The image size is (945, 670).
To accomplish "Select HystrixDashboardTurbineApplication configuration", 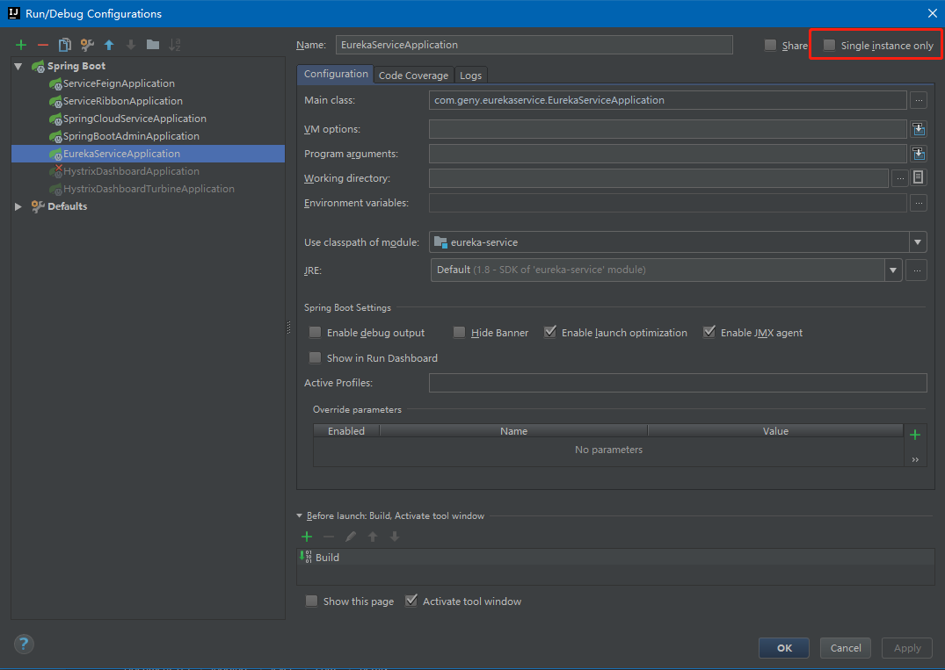I will point(149,189).
